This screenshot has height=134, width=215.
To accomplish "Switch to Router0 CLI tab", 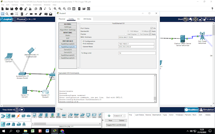I will [79, 19].
